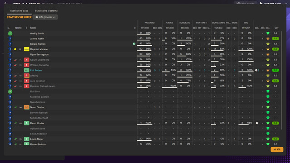This screenshot has height=163, width=290.
Task: Open Ryan Sessegnon's player profile
Action: click(39, 54)
